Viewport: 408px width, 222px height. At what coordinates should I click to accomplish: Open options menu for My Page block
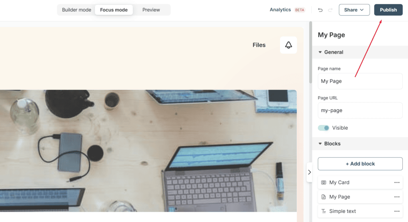pyautogui.click(x=396, y=197)
